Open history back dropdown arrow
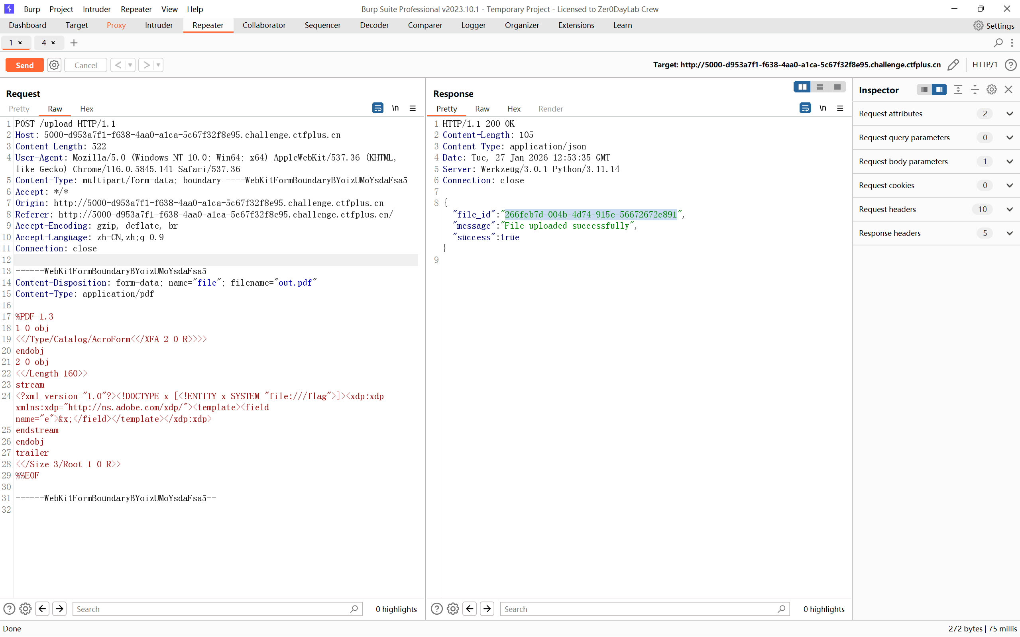1020x637 pixels. tap(130, 65)
